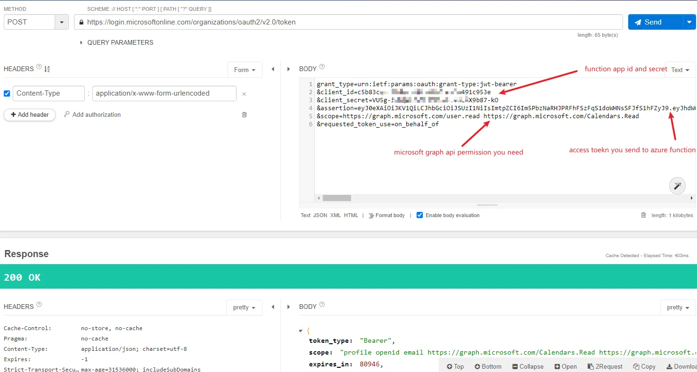The height and width of the screenshot is (372, 697).
Task: Collapse the request headers pane with the left arrow
Action: tap(273, 69)
